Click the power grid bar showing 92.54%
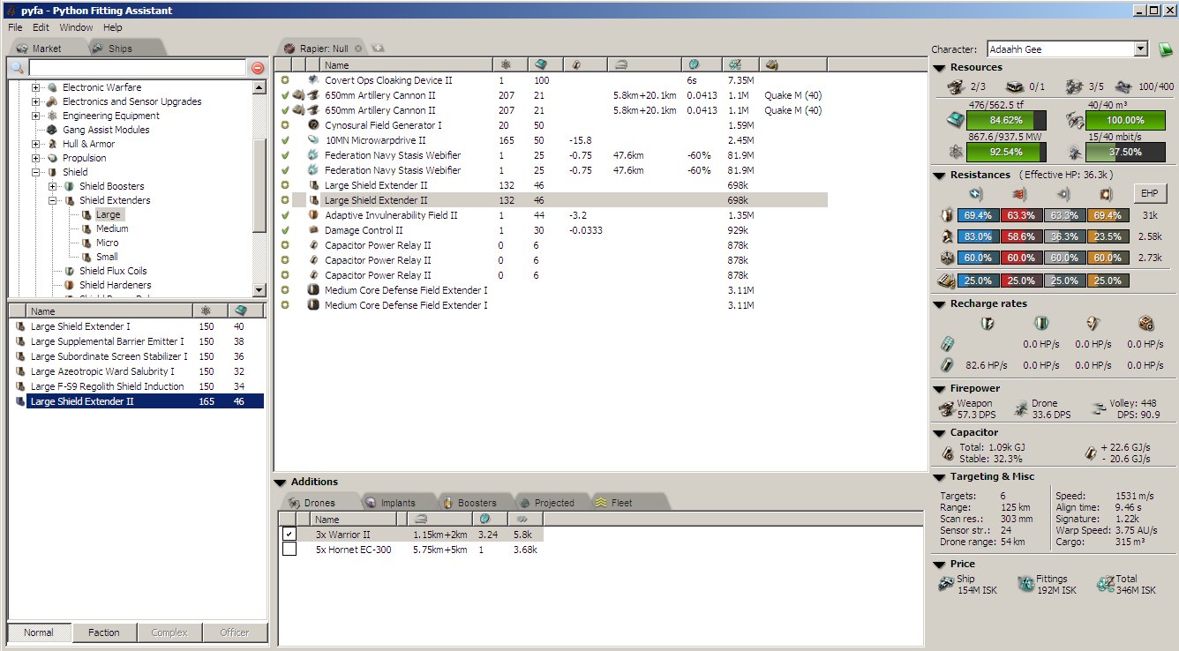This screenshot has width=1179, height=651. [1005, 152]
